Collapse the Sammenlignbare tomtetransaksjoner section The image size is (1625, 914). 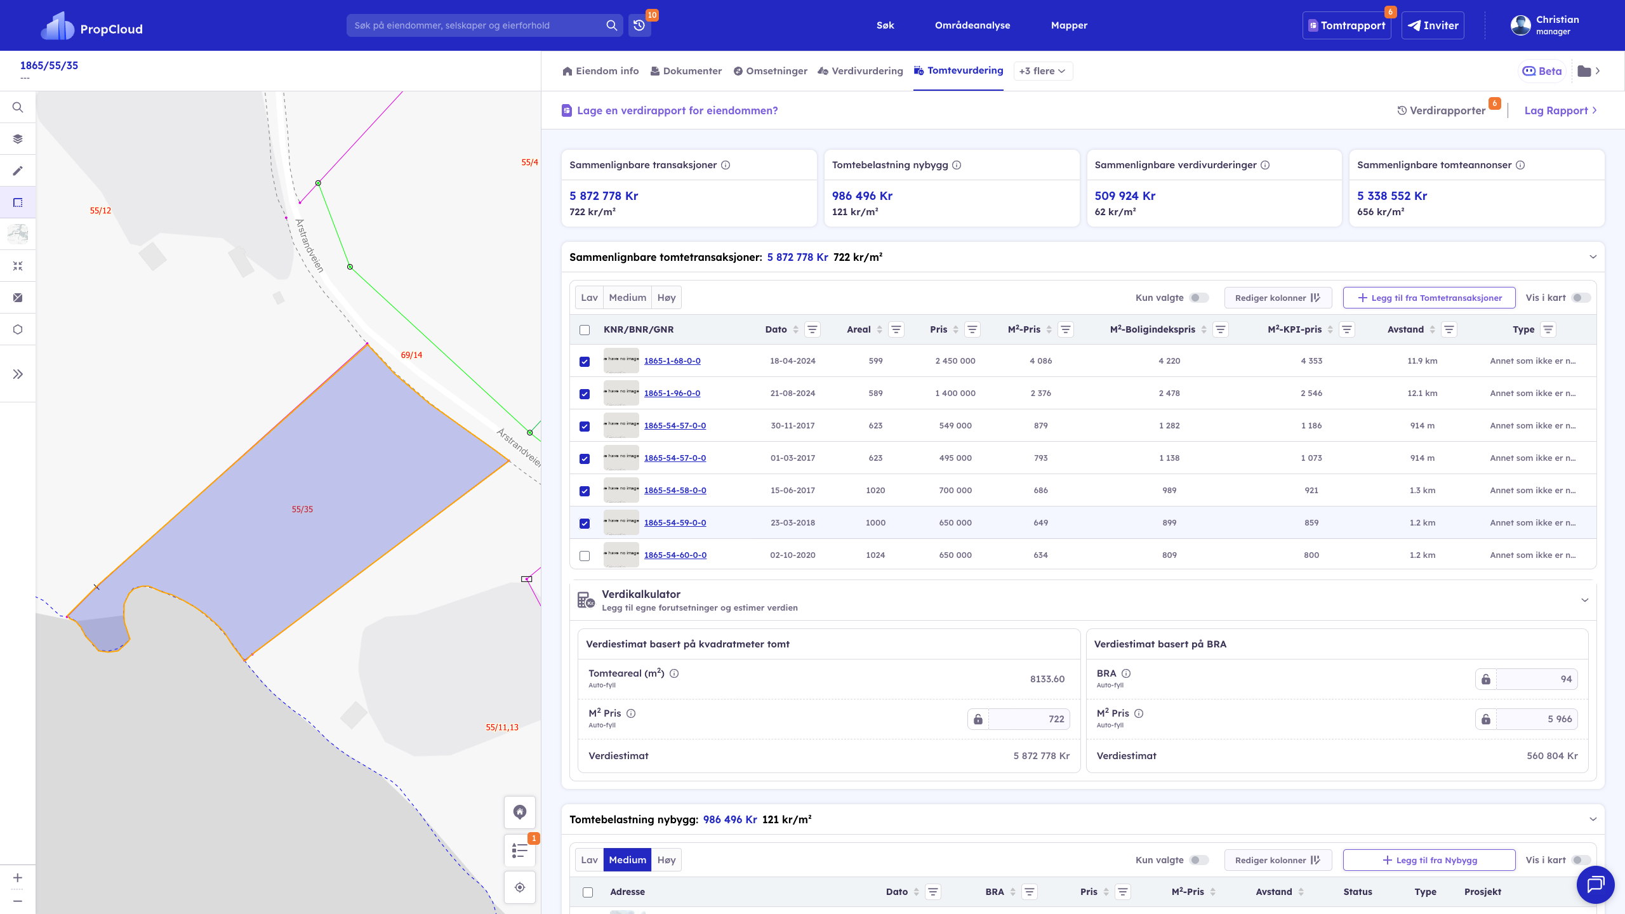[1593, 257]
